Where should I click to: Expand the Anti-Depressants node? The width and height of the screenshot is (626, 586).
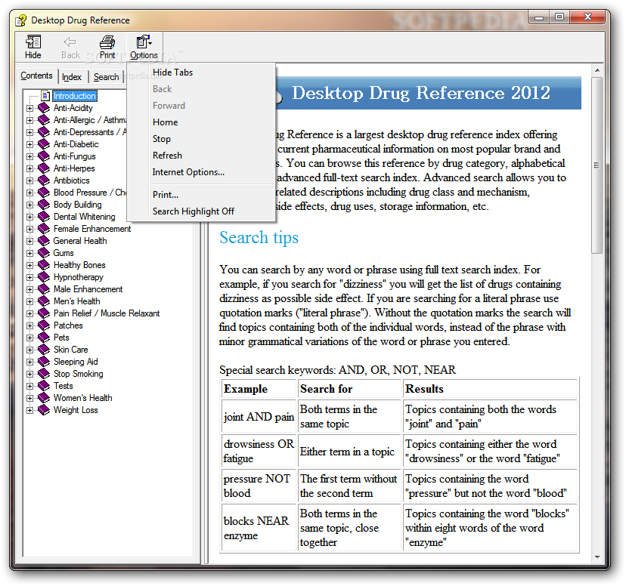point(30,132)
